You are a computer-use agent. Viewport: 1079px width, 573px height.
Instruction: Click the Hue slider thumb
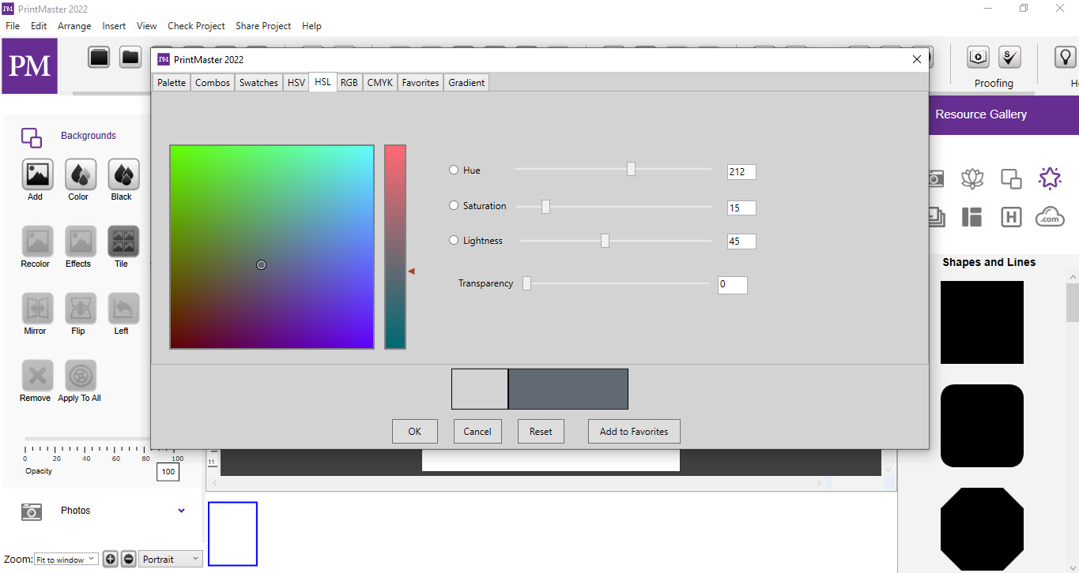point(631,169)
